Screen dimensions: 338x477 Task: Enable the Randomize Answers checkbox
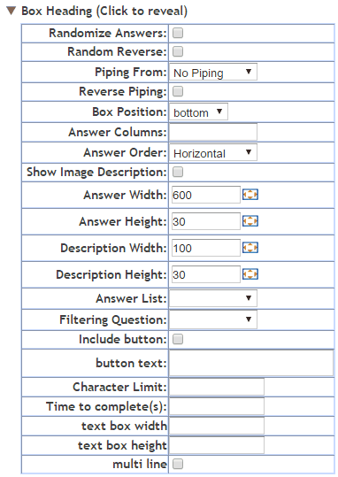(178, 33)
